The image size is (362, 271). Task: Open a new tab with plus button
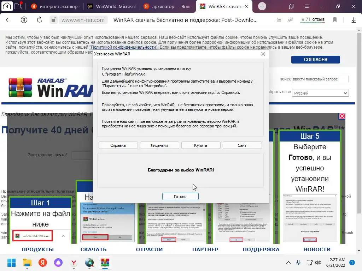point(262,6)
